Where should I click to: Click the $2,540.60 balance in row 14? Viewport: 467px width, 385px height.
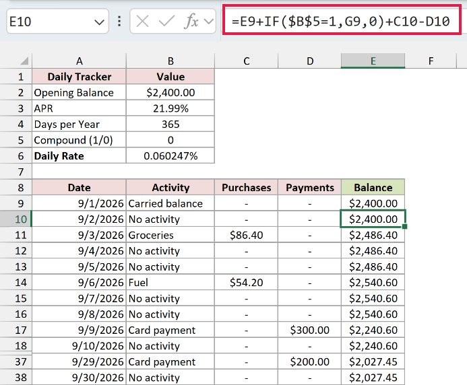coord(373,282)
